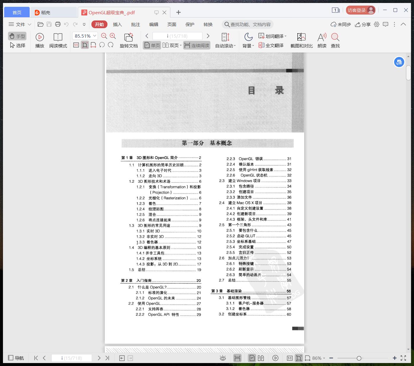Zoom out with the minus magnifier
Viewport: 414px width, 366px height.
pyautogui.click(x=104, y=36)
